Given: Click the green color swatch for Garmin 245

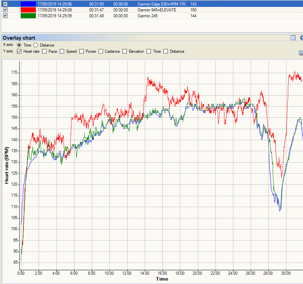Looking at the screenshot, I should point(28,16).
